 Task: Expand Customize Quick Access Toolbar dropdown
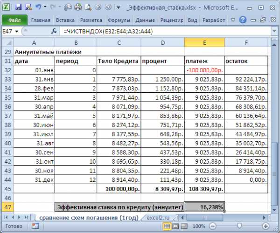(118, 7)
